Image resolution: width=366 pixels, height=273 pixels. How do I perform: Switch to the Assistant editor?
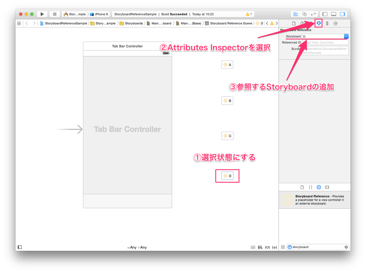point(305,14)
